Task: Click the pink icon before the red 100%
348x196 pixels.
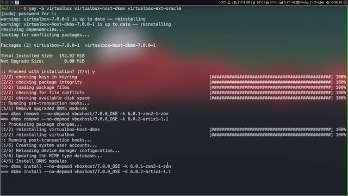Action: click(x=267, y=2)
